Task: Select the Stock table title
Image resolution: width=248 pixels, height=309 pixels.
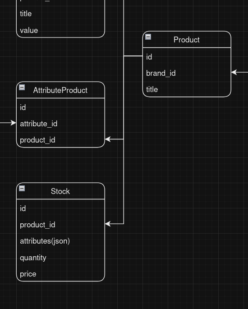Action: tap(60, 191)
